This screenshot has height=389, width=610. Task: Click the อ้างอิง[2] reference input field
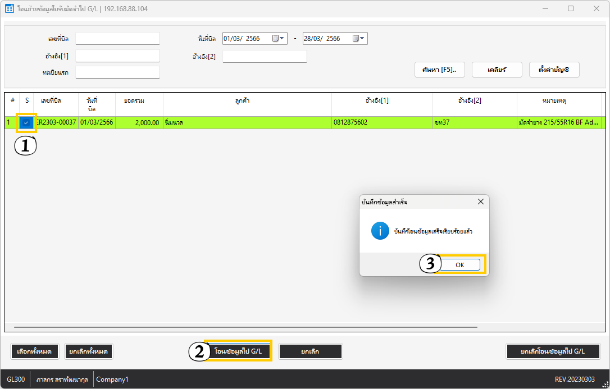click(265, 56)
